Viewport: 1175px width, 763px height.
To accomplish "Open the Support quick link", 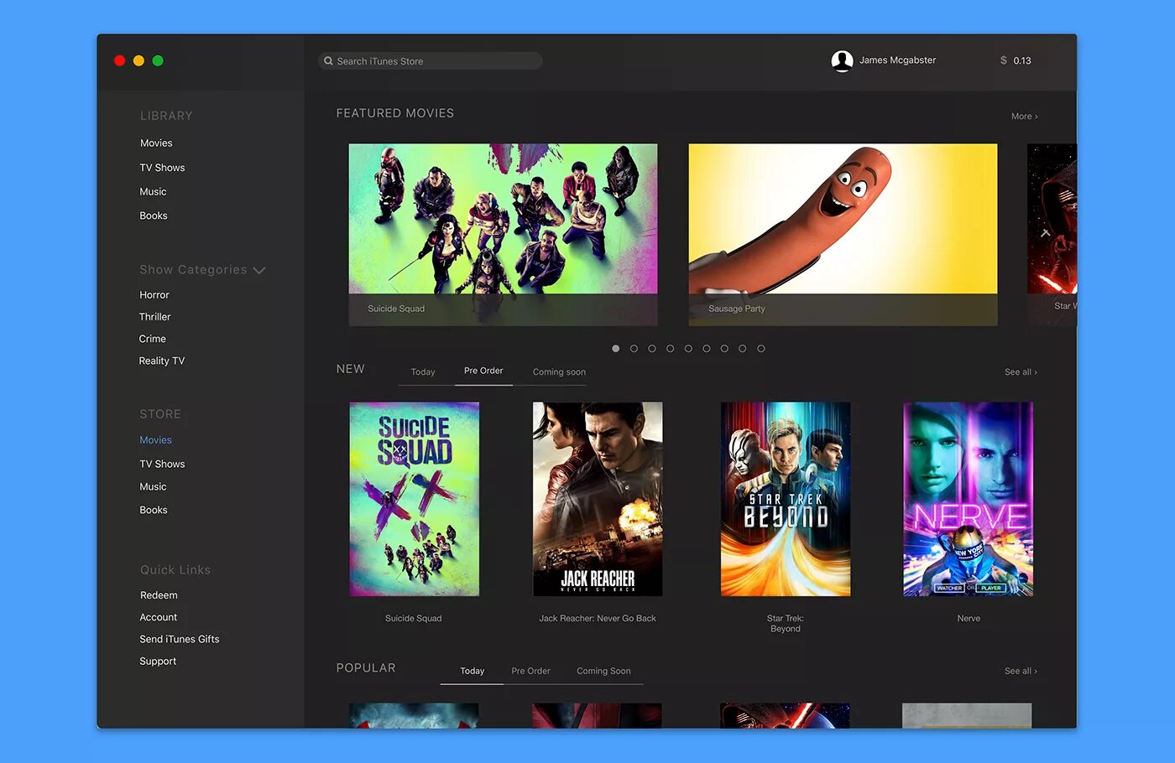I will click(x=158, y=662).
